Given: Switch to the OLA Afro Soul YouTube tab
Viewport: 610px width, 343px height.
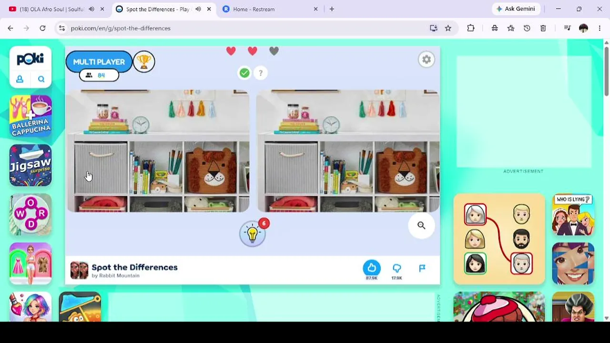Looking at the screenshot, I should (x=51, y=9).
